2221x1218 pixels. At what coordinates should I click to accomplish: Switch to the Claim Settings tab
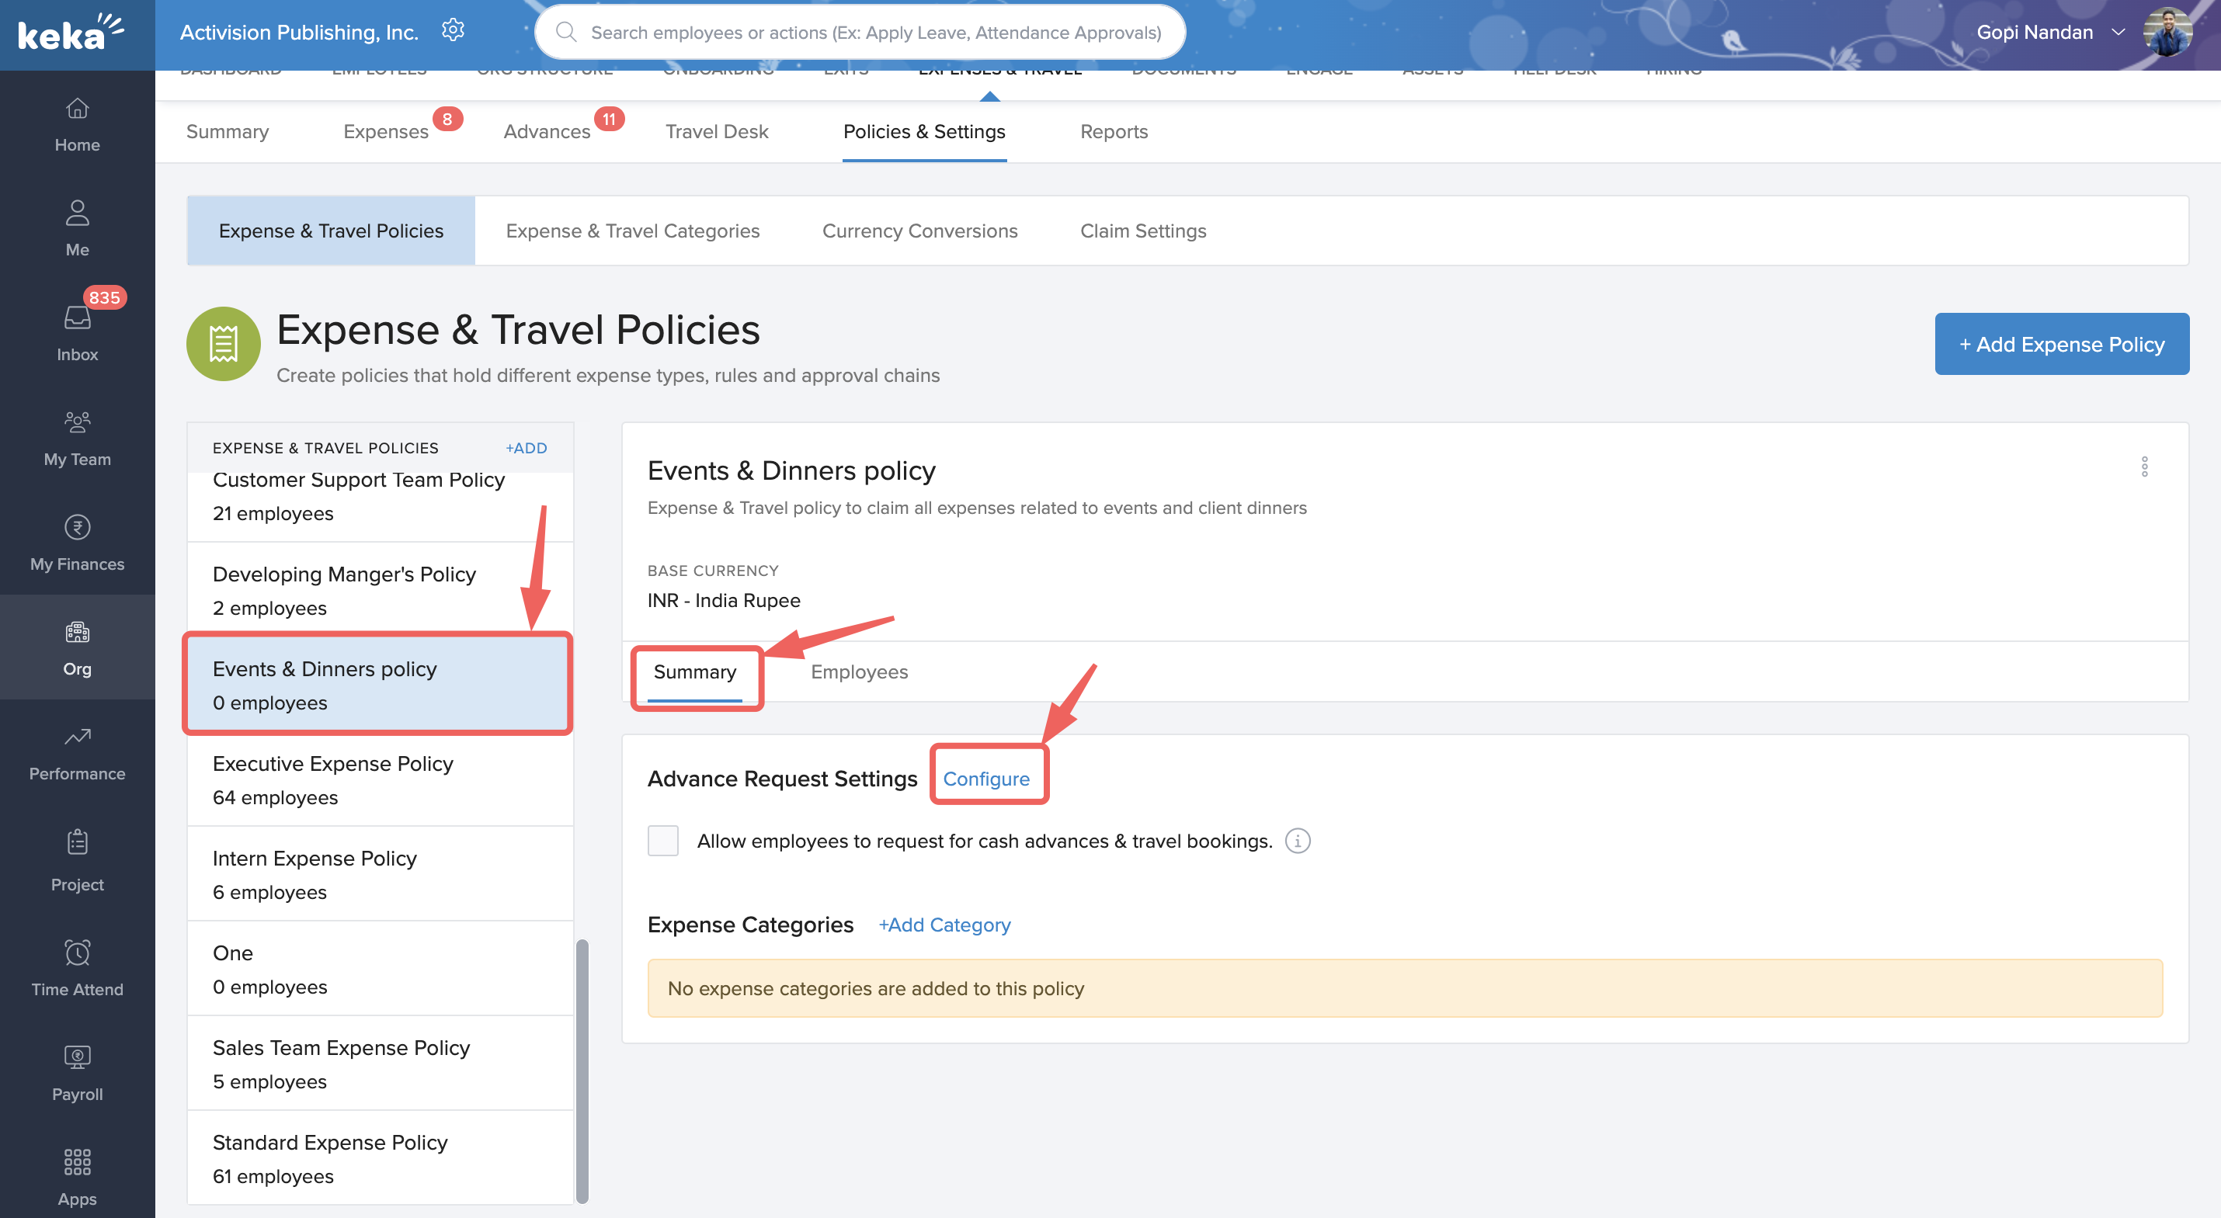pyautogui.click(x=1142, y=231)
